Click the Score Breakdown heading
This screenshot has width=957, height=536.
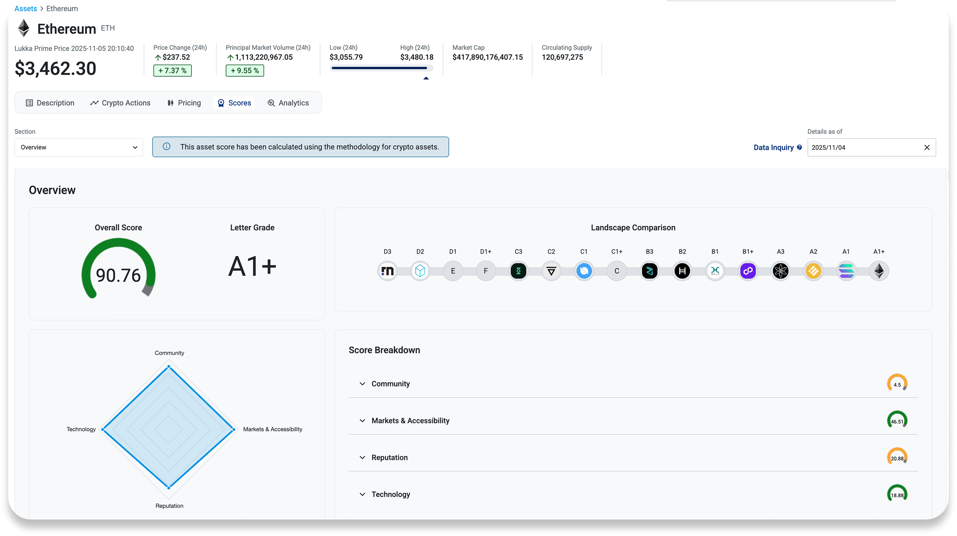384,350
